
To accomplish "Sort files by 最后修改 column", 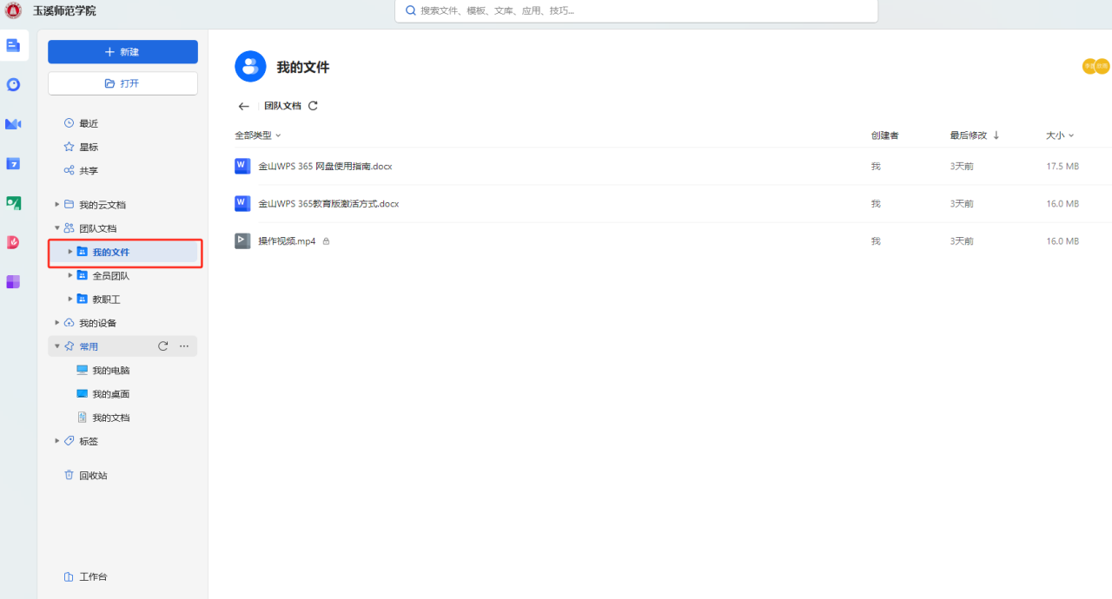I will tap(974, 135).
